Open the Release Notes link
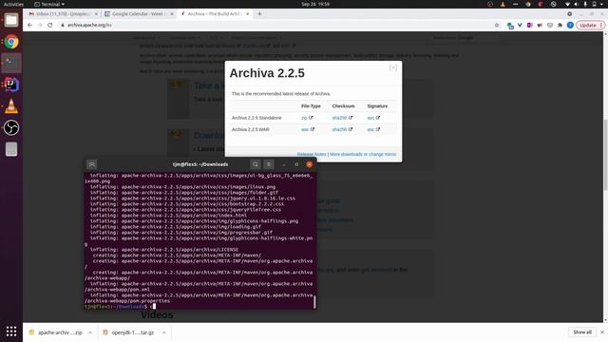 pos(312,154)
